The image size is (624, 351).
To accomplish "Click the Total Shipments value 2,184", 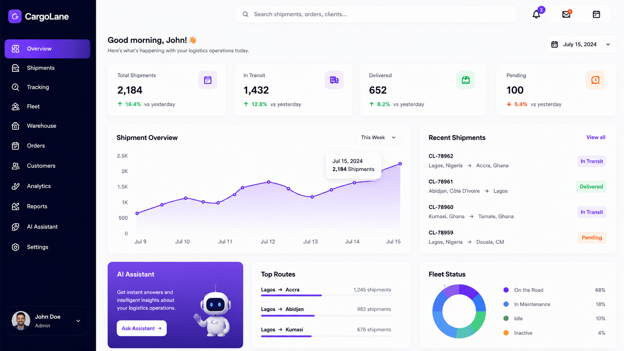I will [x=130, y=90].
